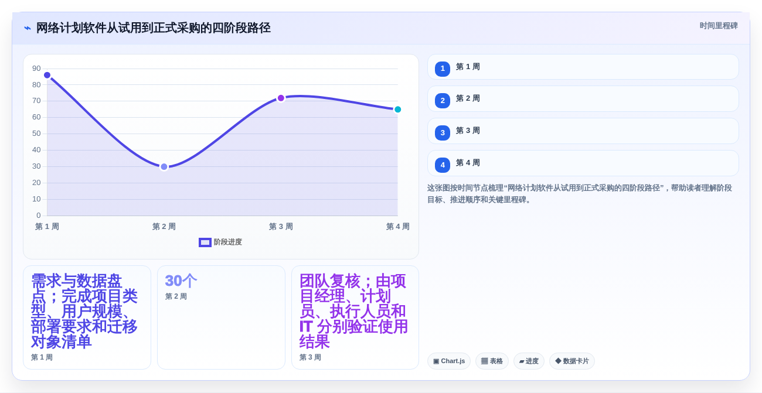Open the 30个 week 2 card

(221, 317)
